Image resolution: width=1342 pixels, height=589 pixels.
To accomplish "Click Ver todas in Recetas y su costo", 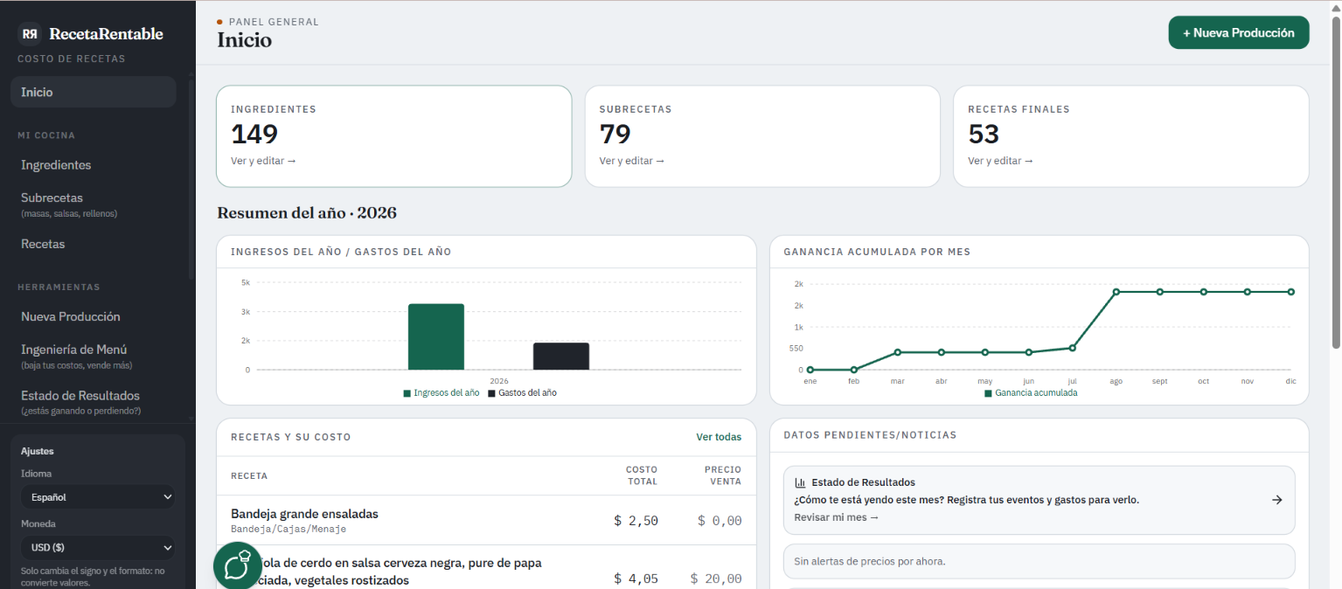I will [x=719, y=437].
